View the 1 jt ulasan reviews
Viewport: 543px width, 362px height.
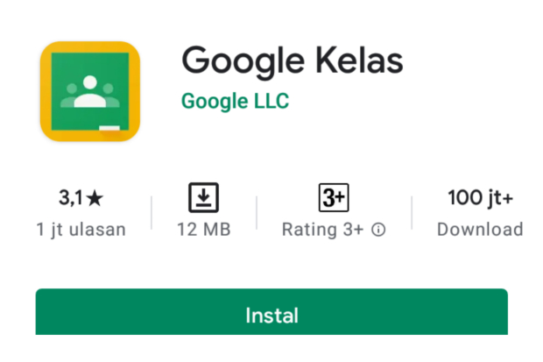pos(81,230)
